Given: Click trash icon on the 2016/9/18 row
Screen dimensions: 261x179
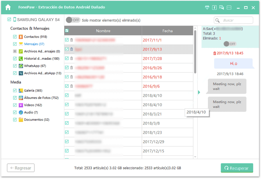Looking at the screenshot, I should coord(72,77).
